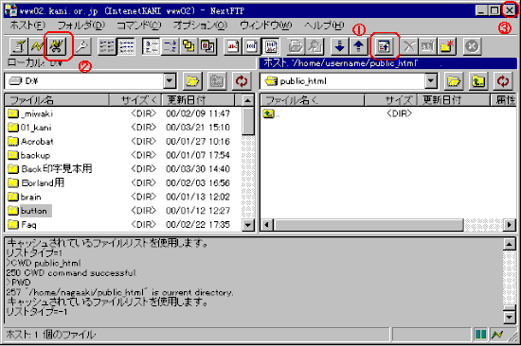Sort host files by 更新日付 header
This screenshot has width=521, height=346.
[x=453, y=100]
